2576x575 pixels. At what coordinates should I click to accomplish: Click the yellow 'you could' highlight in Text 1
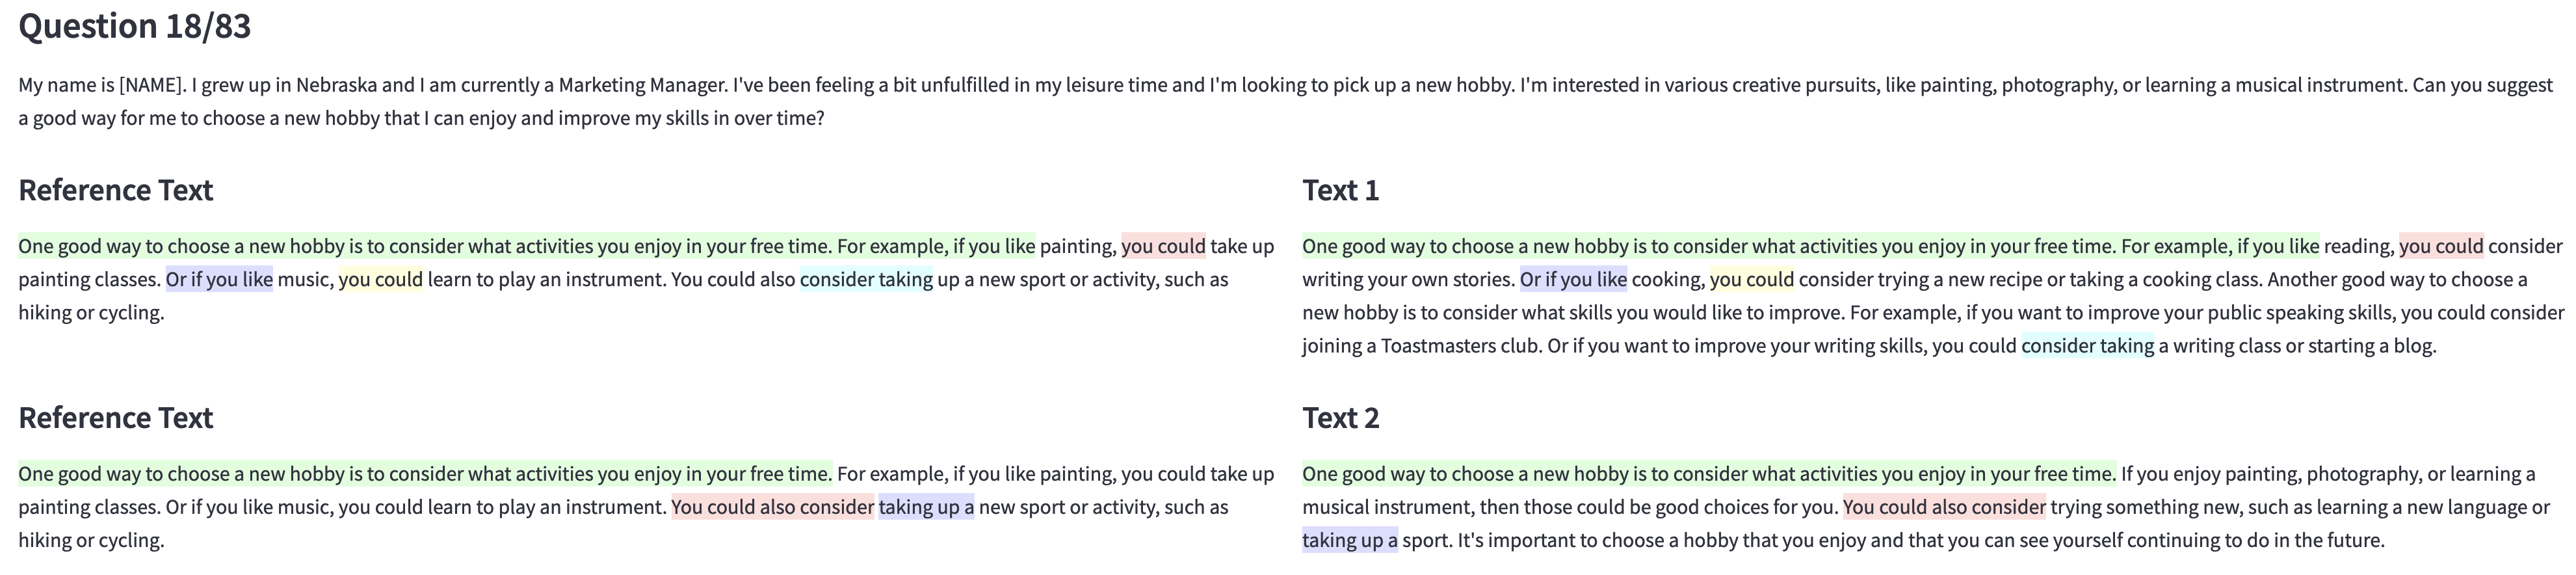[1751, 279]
